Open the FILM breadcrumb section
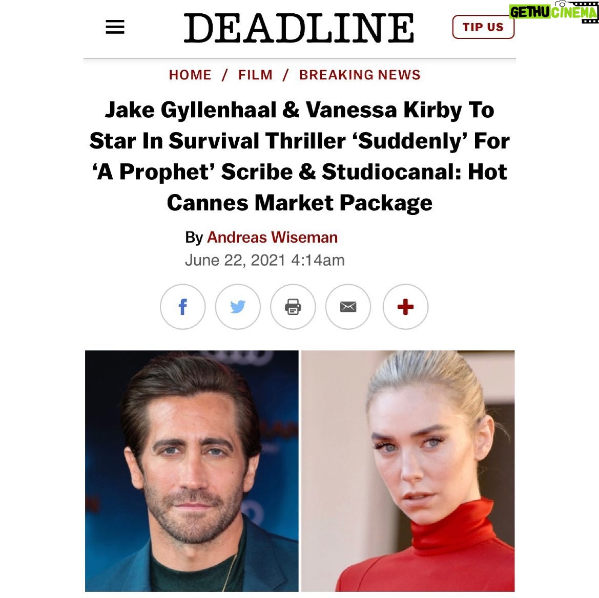599x598 pixels. pyautogui.click(x=256, y=75)
